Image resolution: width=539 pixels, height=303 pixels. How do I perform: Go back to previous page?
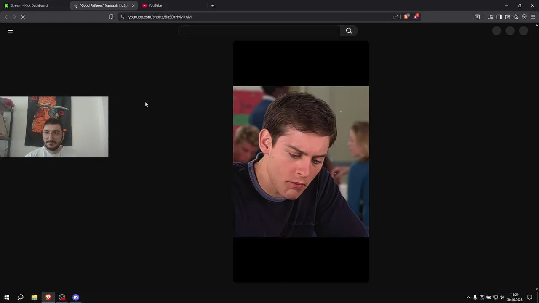coord(6,17)
